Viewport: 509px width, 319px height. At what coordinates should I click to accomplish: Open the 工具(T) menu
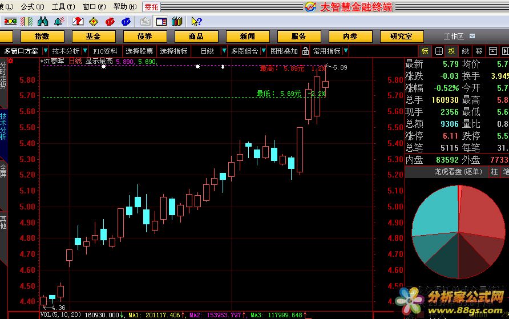[63, 7]
